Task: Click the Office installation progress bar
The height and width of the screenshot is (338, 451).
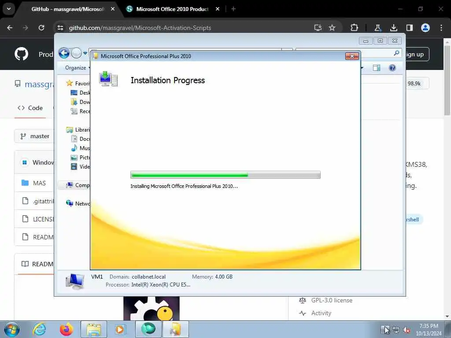Action: click(x=225, y=175)
